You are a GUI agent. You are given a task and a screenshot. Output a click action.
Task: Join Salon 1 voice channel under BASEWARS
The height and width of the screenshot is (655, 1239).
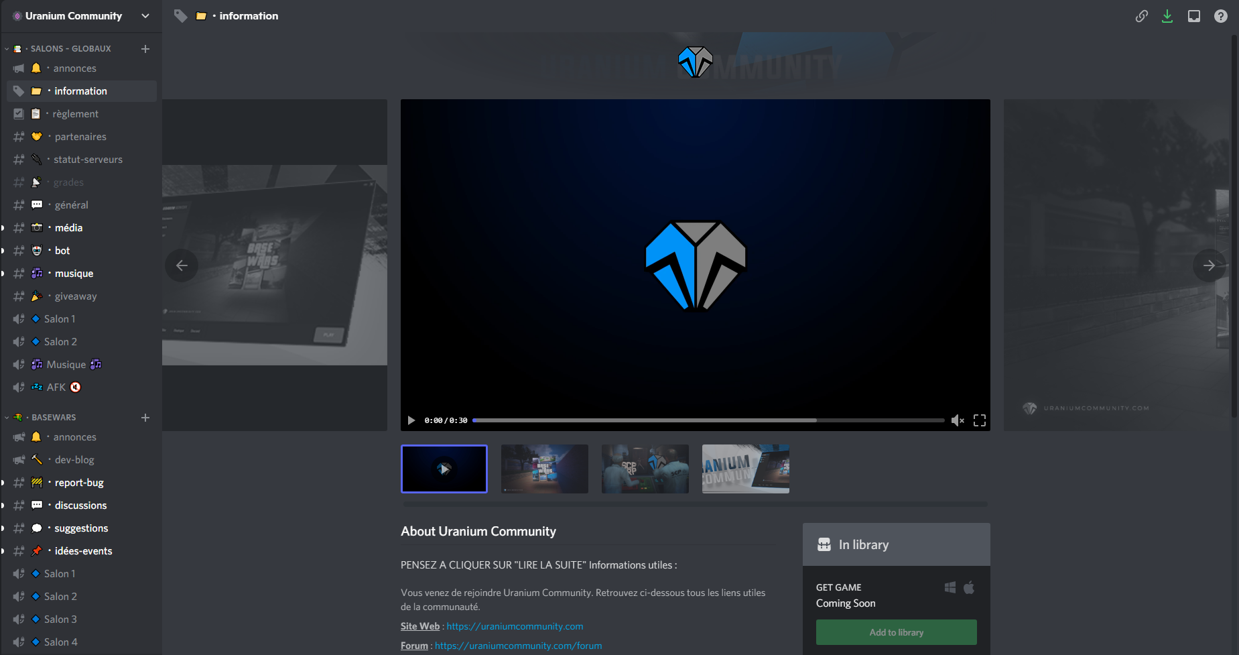[81, 574]
